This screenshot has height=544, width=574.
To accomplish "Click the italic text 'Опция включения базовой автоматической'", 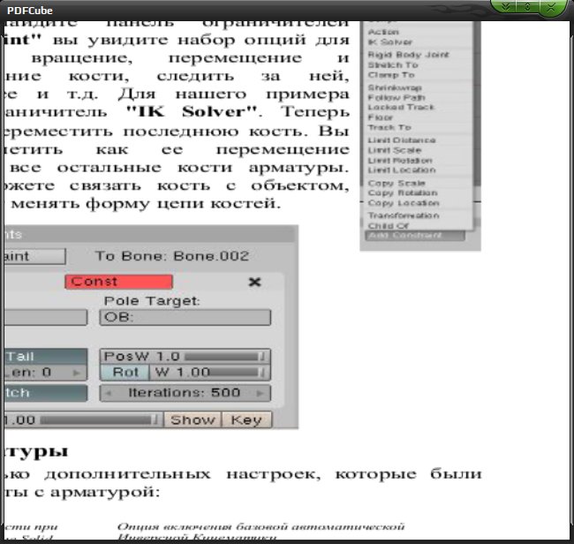I will click(261, 526).
